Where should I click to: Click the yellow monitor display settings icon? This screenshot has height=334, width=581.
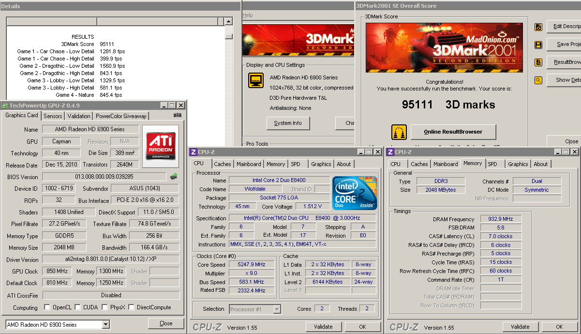[255, 80]
